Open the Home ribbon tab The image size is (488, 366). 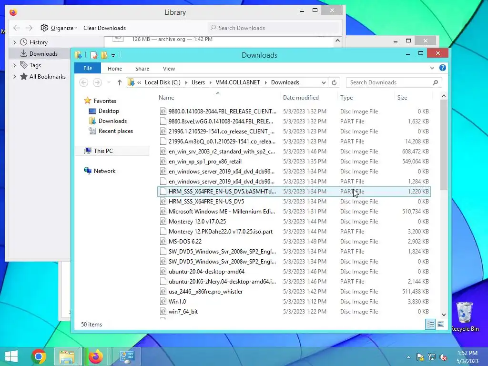[x=114, y=69]
